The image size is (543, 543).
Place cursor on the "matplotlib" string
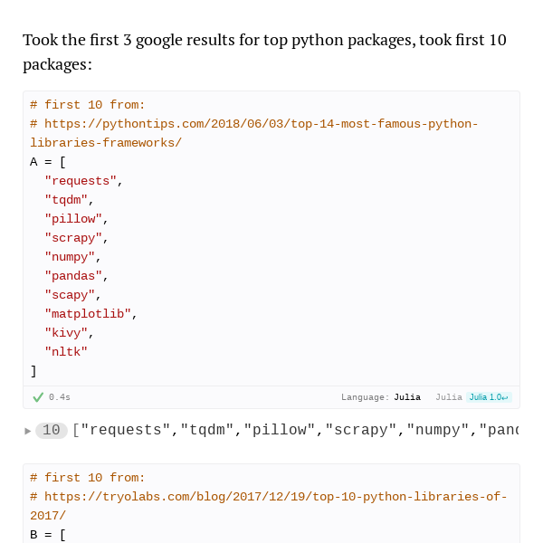88,314
